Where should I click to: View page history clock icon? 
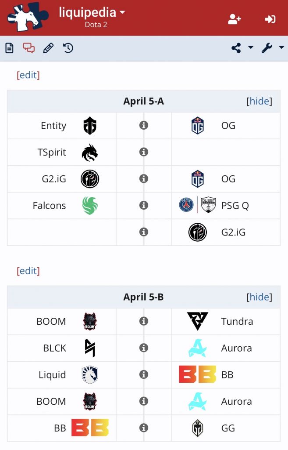coord(68,48)
